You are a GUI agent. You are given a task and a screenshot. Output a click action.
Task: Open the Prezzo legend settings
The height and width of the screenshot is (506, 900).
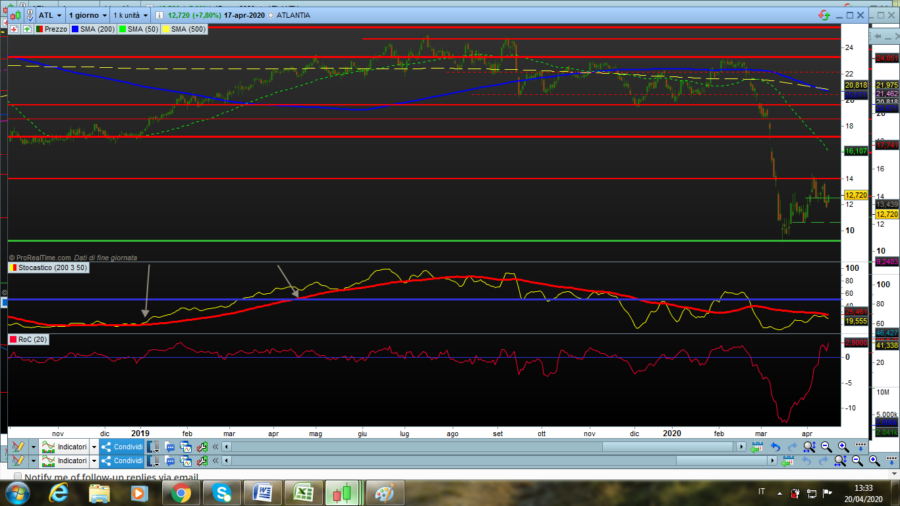[51, 29]
